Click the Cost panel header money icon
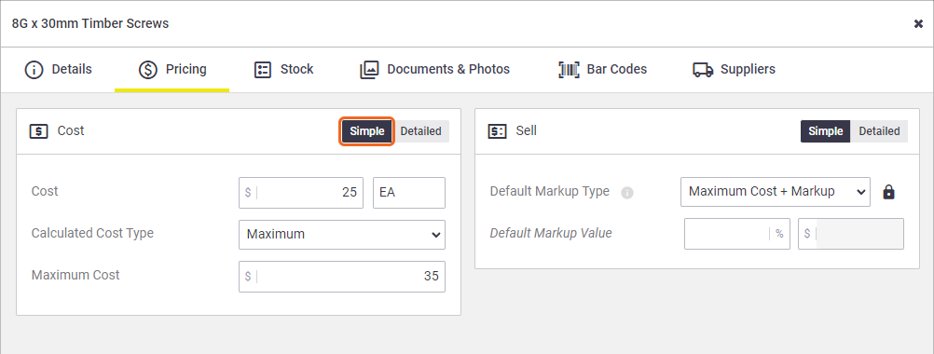 [x=39, y=131]
